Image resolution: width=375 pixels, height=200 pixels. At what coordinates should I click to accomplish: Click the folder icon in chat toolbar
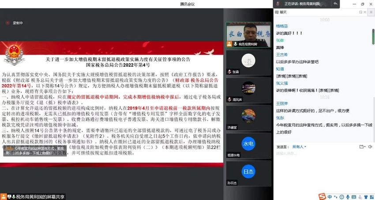pyautogui.click(x=362, y=146)
